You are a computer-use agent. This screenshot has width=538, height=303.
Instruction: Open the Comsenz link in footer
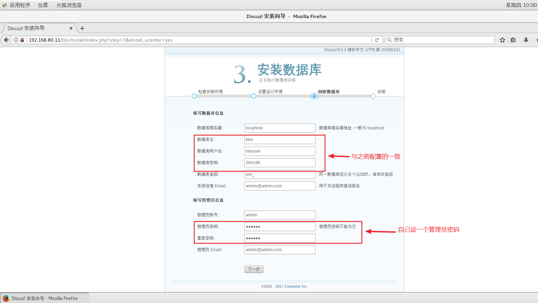[x=293, y=286]
